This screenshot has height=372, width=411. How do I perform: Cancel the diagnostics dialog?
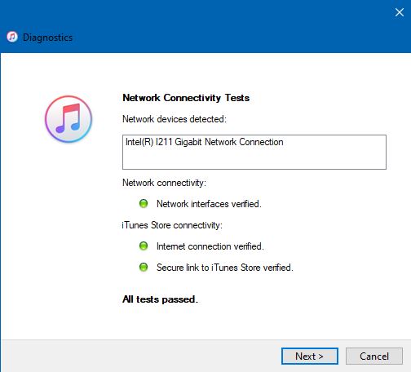(374, 356)
